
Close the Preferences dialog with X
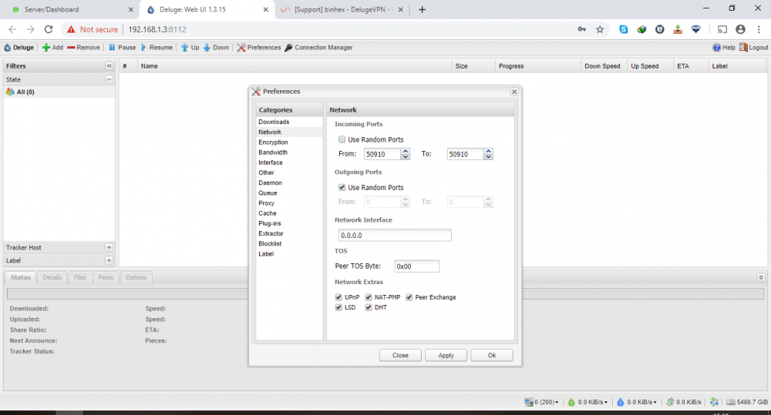coord(514,92)
